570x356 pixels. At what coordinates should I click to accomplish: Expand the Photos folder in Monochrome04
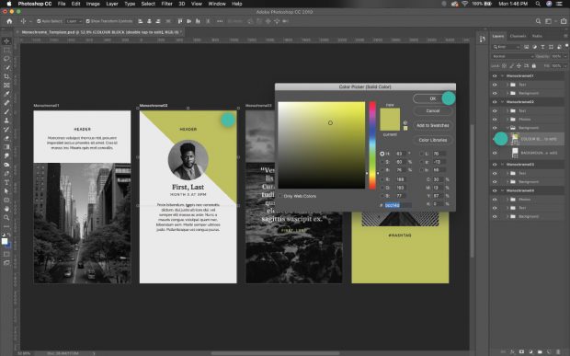[x=507, y=200]
